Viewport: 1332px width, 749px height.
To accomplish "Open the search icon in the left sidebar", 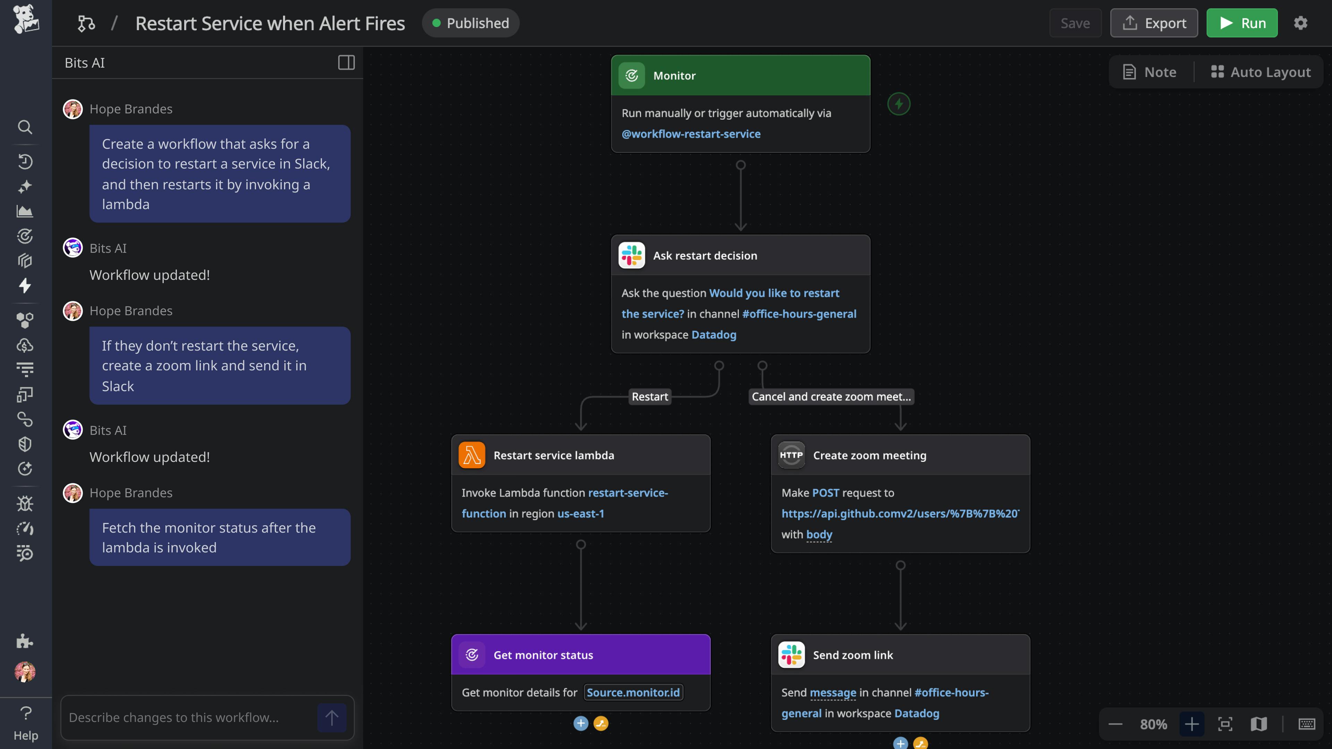I will point(25,128).
